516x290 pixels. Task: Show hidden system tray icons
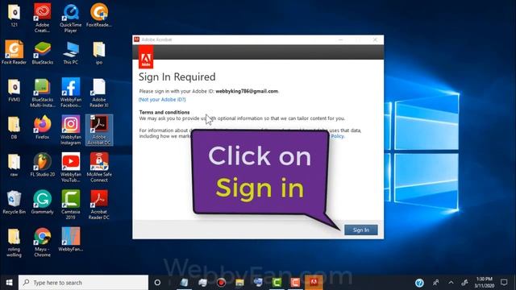point(451,283)
